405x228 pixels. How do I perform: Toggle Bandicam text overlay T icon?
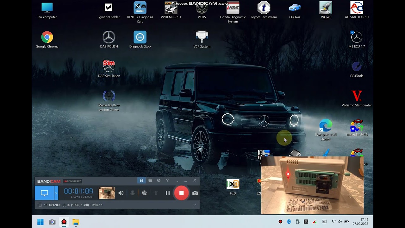(x=156, y=193)
